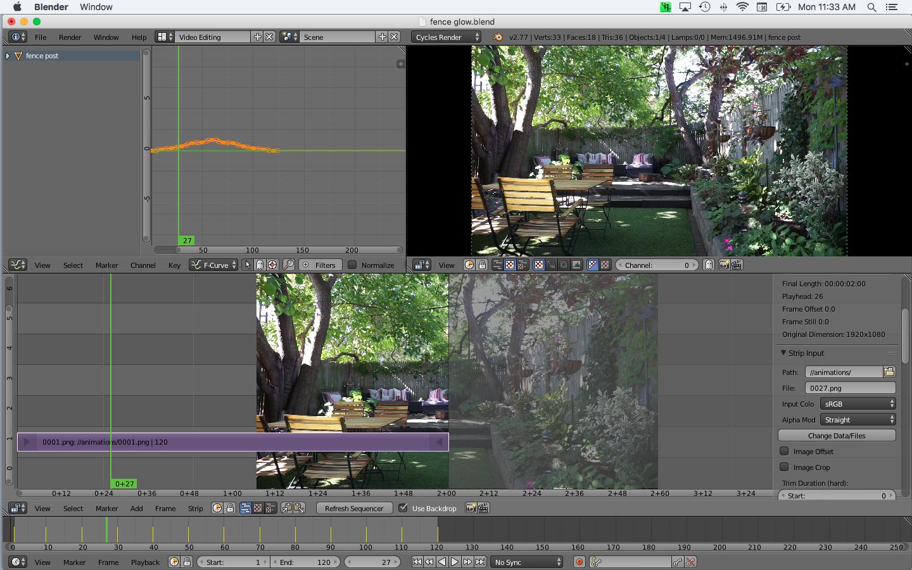
Task: Open the Cycles Render engine dropdown
Action: (445, 37)
